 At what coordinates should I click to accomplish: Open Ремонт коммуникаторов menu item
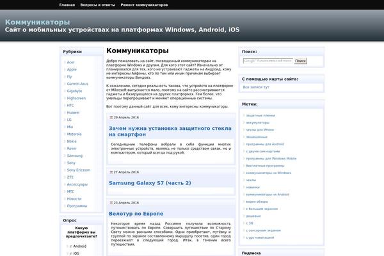click(x=144, y=5)
